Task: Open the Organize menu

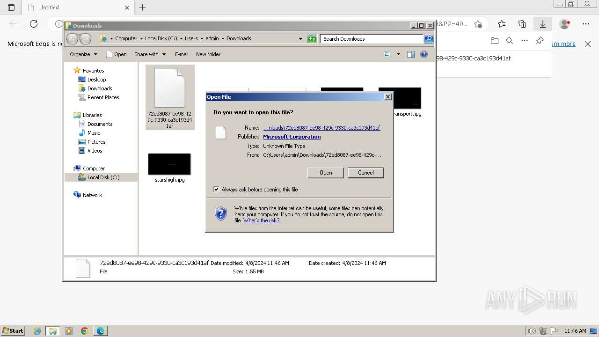Action: pos(83,54)
